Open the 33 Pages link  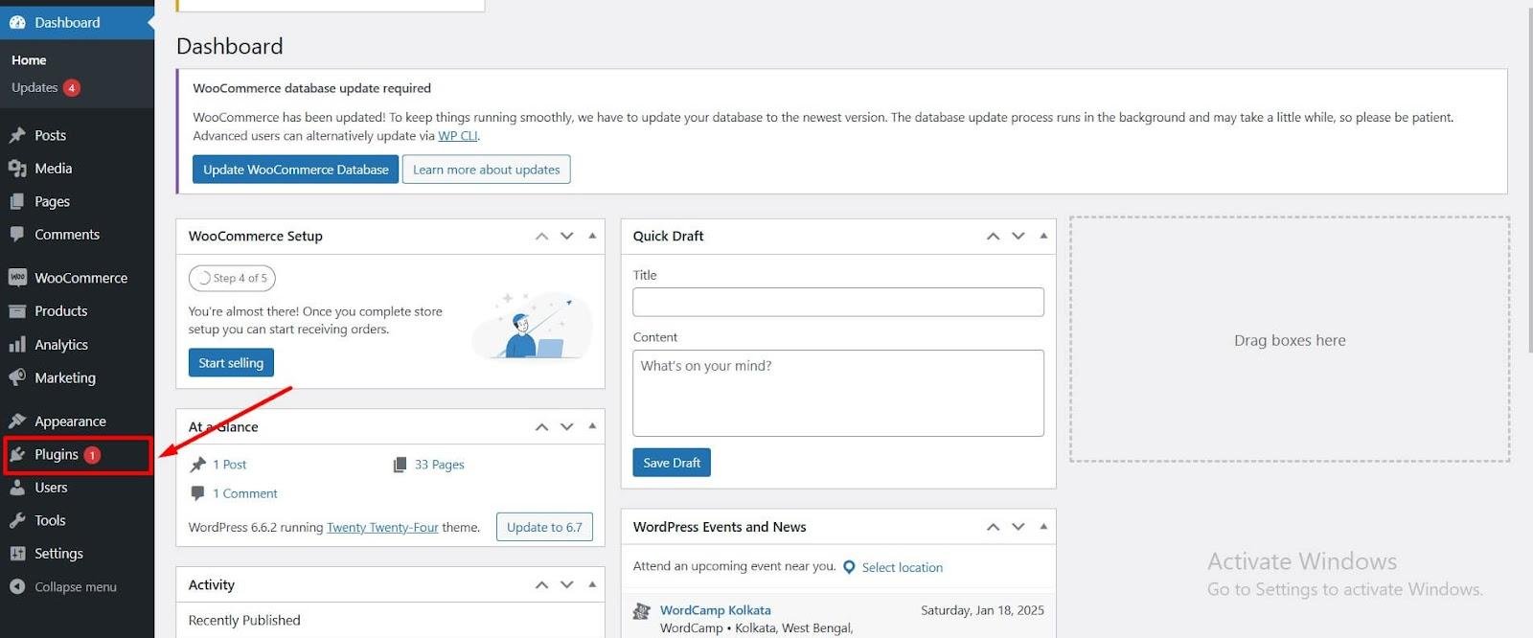coord(440,465)
